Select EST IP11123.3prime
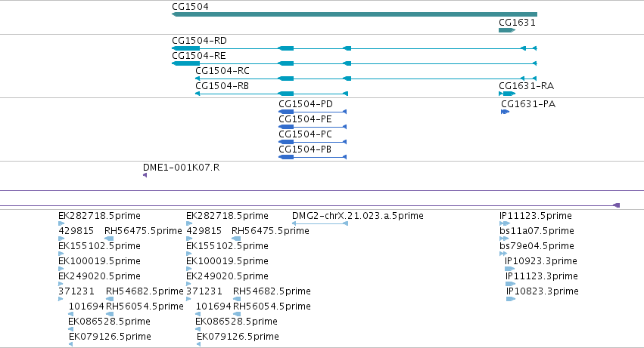644x348 pixels. [x=542, y=276]
